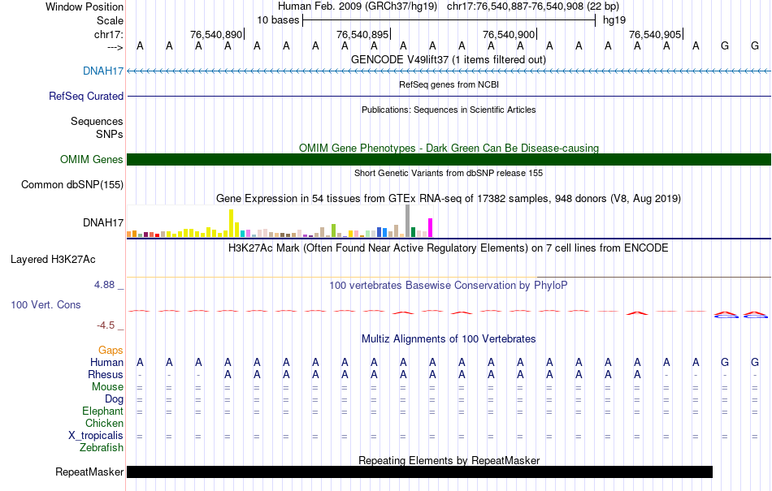
Task: Click the Common dbSNP(155) track label
Action: (x=72, y=184)
